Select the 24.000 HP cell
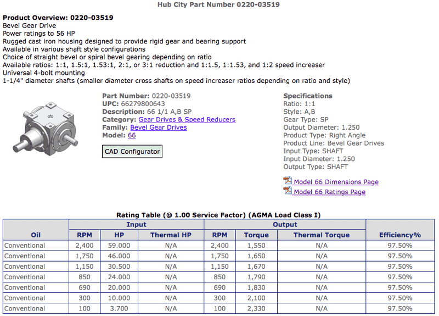Viewport: 439px width, 316px height. [119, 277]
